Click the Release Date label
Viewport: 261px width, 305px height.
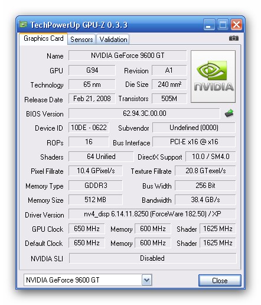point(44,100)
